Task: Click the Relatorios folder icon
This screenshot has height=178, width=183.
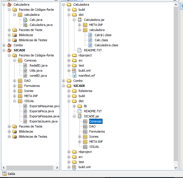Action: pos(74,91)
